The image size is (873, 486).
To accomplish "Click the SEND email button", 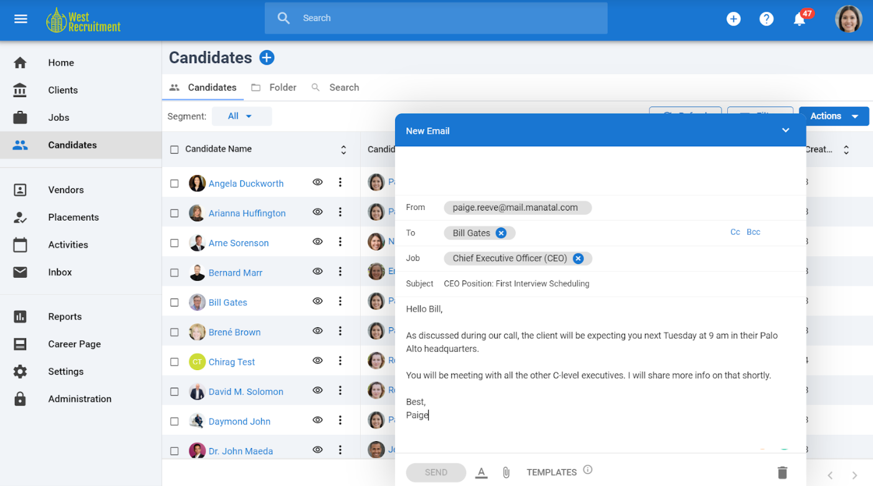I will coord(436,472).
